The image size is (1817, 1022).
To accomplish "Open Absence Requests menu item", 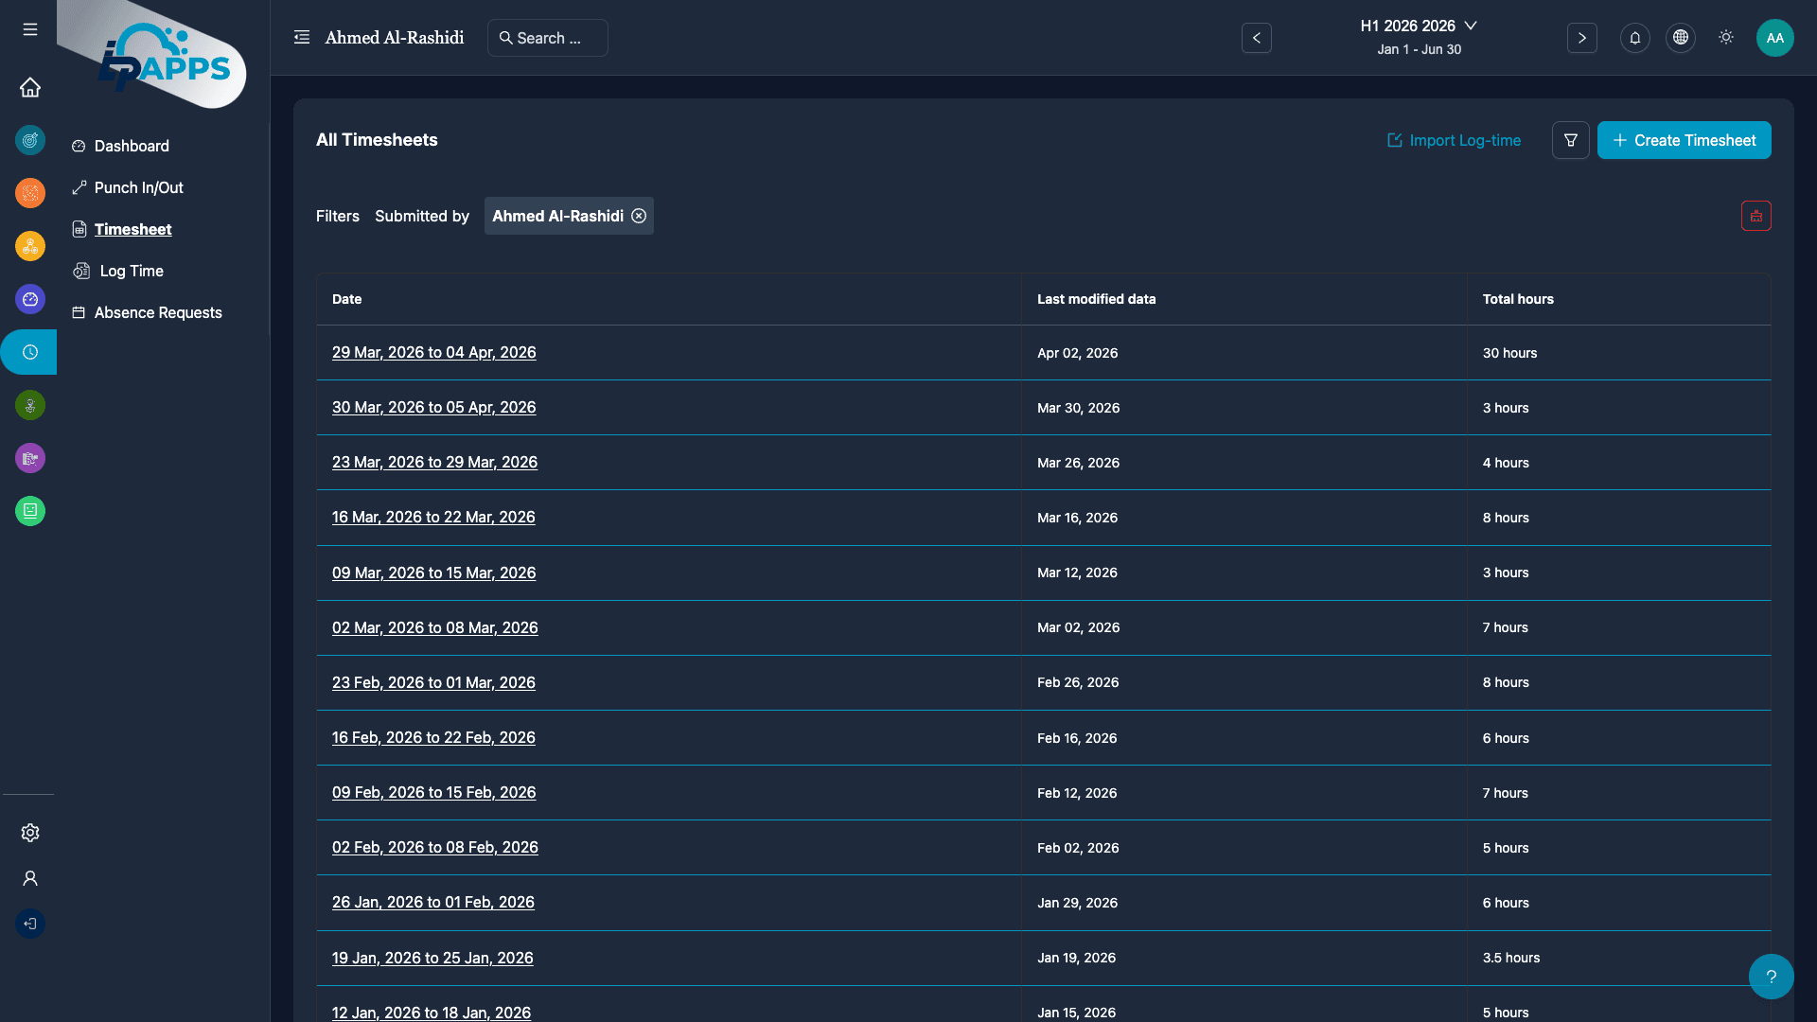I will pos(157,312).
